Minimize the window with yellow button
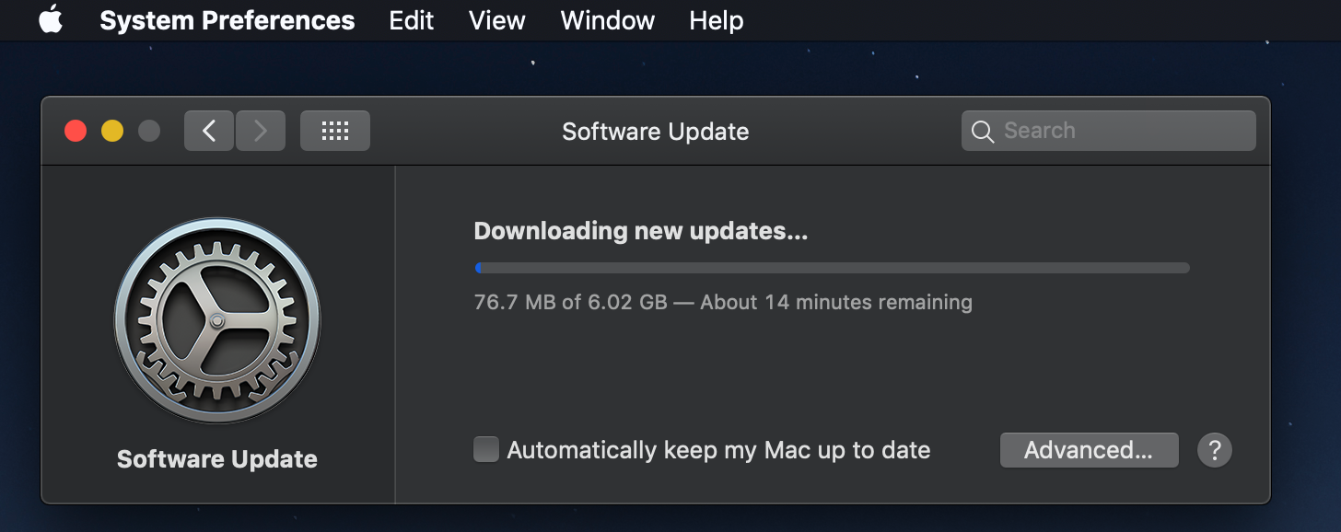This screenshot has height=532, width=1341. [x=112, y=131]
